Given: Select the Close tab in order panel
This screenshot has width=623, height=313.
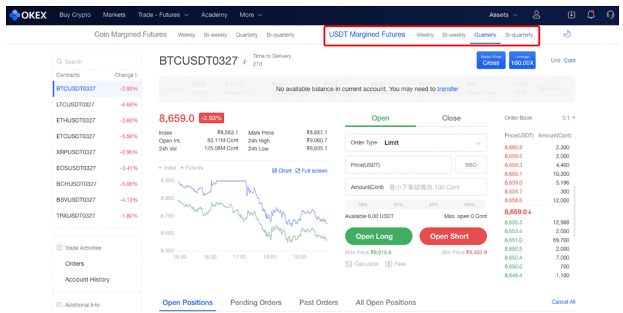Looking at the screenshot, I should click(x=451, y=118).
